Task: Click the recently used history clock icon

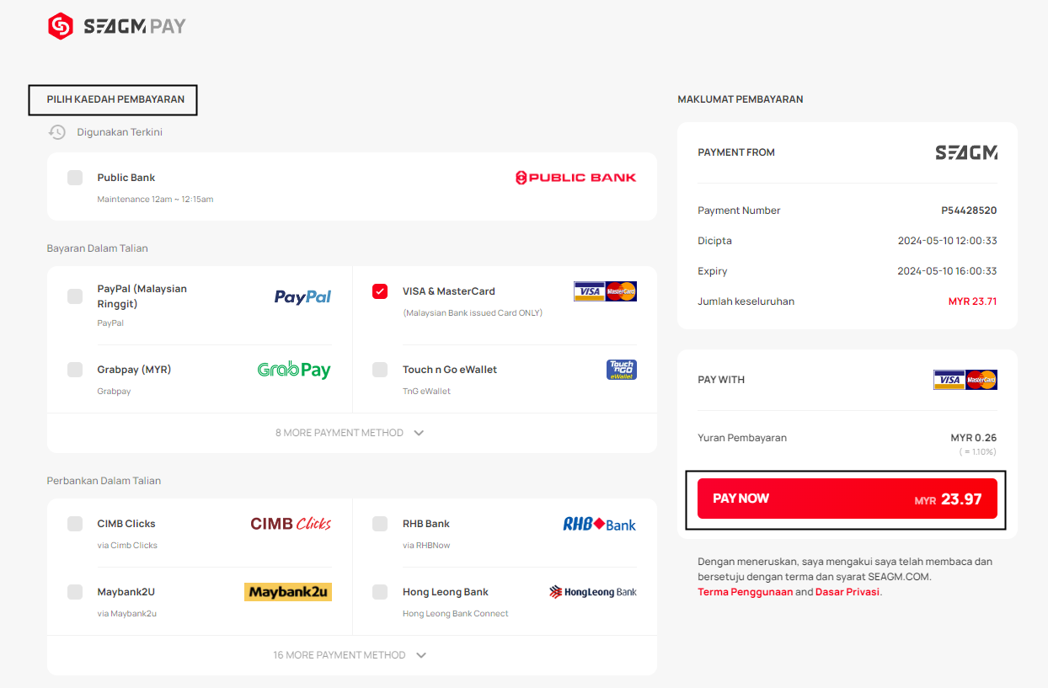Action: pos(57,132)
